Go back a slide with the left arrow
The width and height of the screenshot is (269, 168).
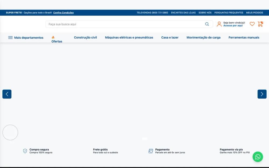click(x=7, y=94)
